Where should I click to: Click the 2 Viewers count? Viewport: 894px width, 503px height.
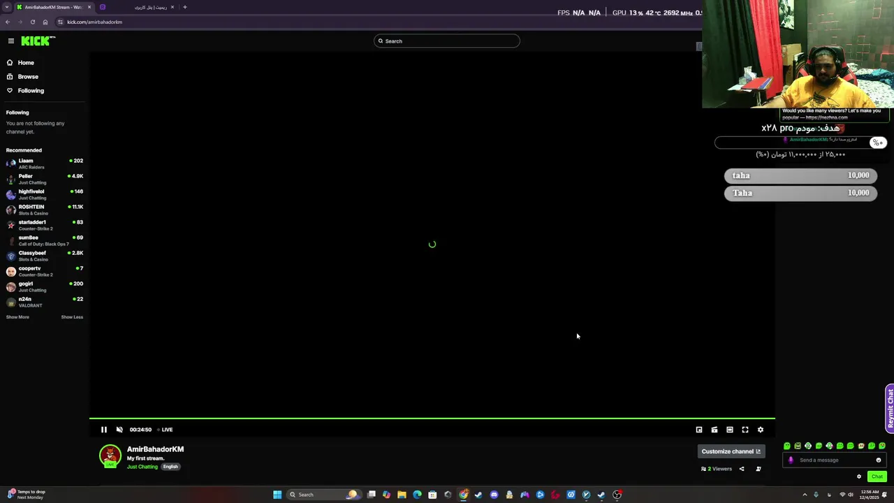click(717, 469)
